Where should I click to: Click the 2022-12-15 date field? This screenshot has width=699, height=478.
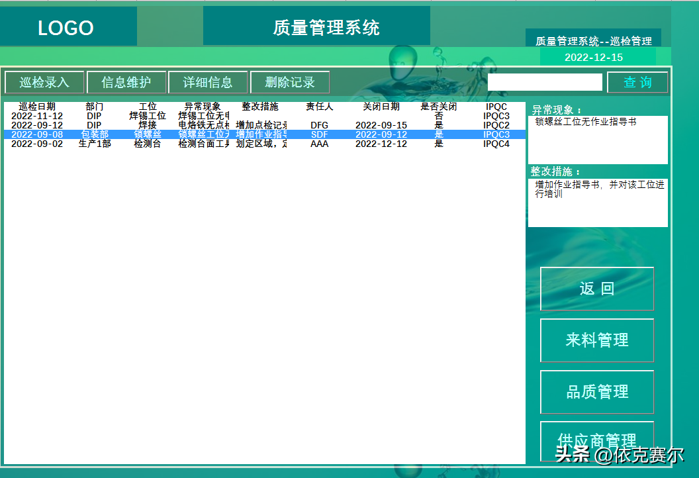pyautogui.click(x=598, y=57)
